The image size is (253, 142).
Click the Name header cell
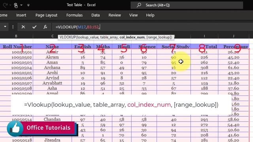click(52, 47)
